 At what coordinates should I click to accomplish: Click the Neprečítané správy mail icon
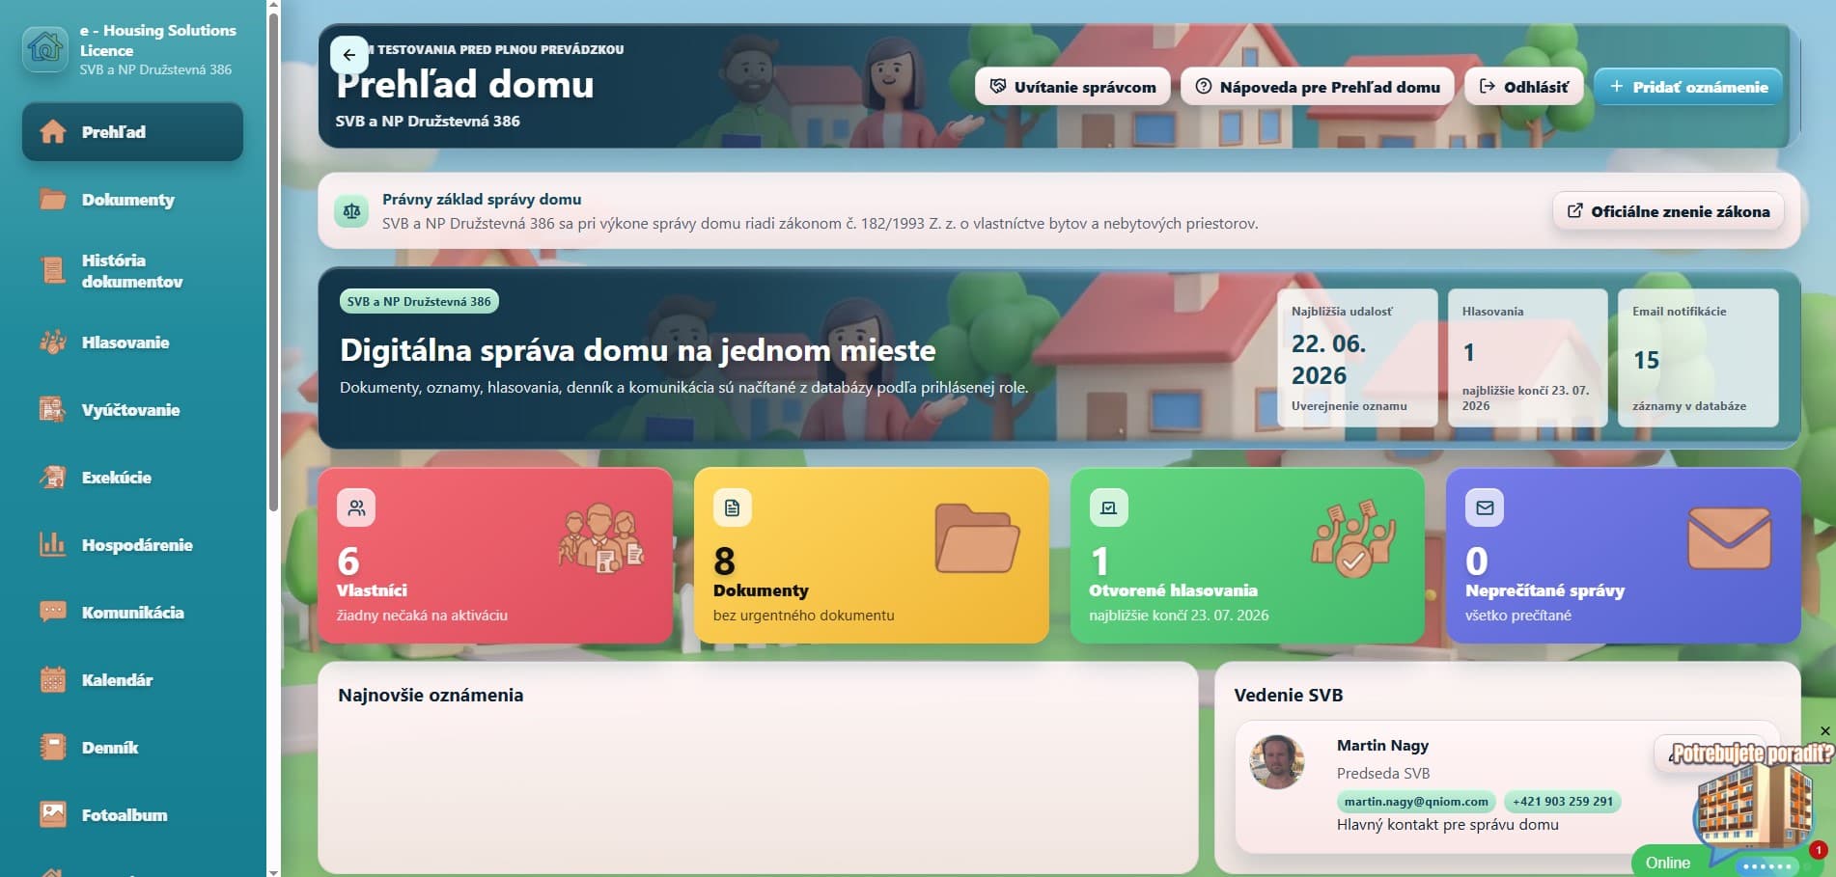(1485, 507)
